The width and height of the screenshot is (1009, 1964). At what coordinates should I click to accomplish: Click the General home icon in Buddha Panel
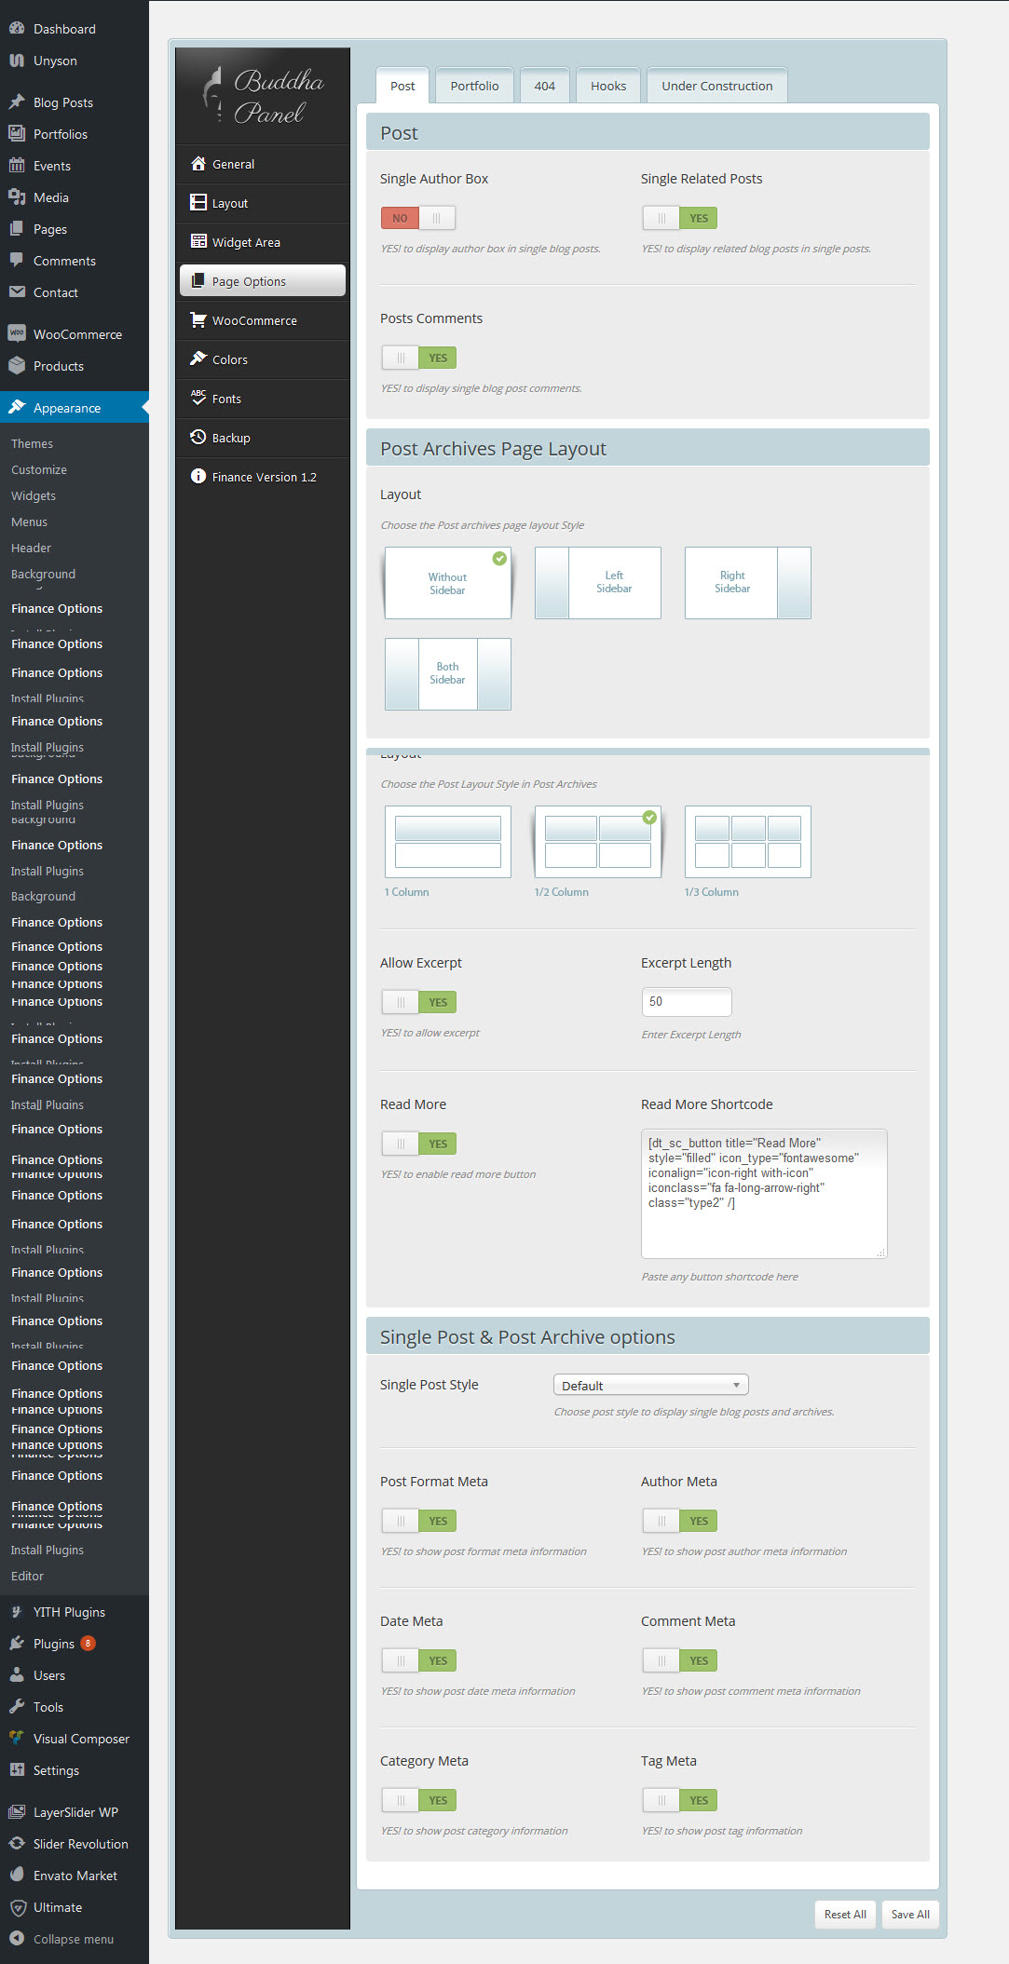(198, 164)
